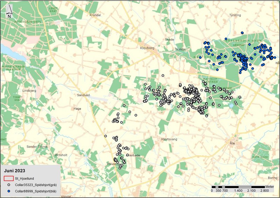
Task: Click the Sandvad place label
Action: pos(83,95)
